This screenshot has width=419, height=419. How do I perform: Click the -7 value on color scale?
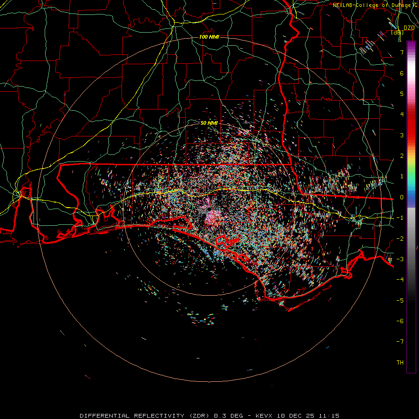tap(400, 342)
